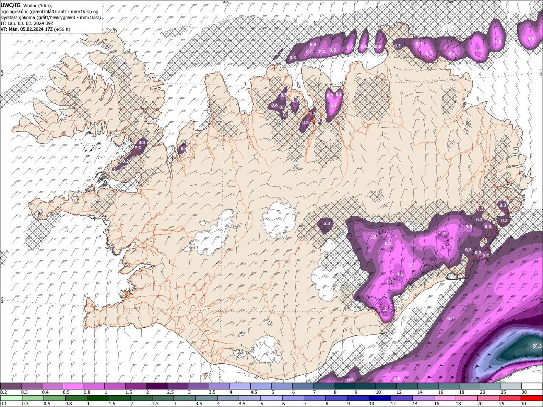Click the 'slydda/snjókoma' legend description line
The height and width of the screenshot is (407, 543).
coord(50,17)
